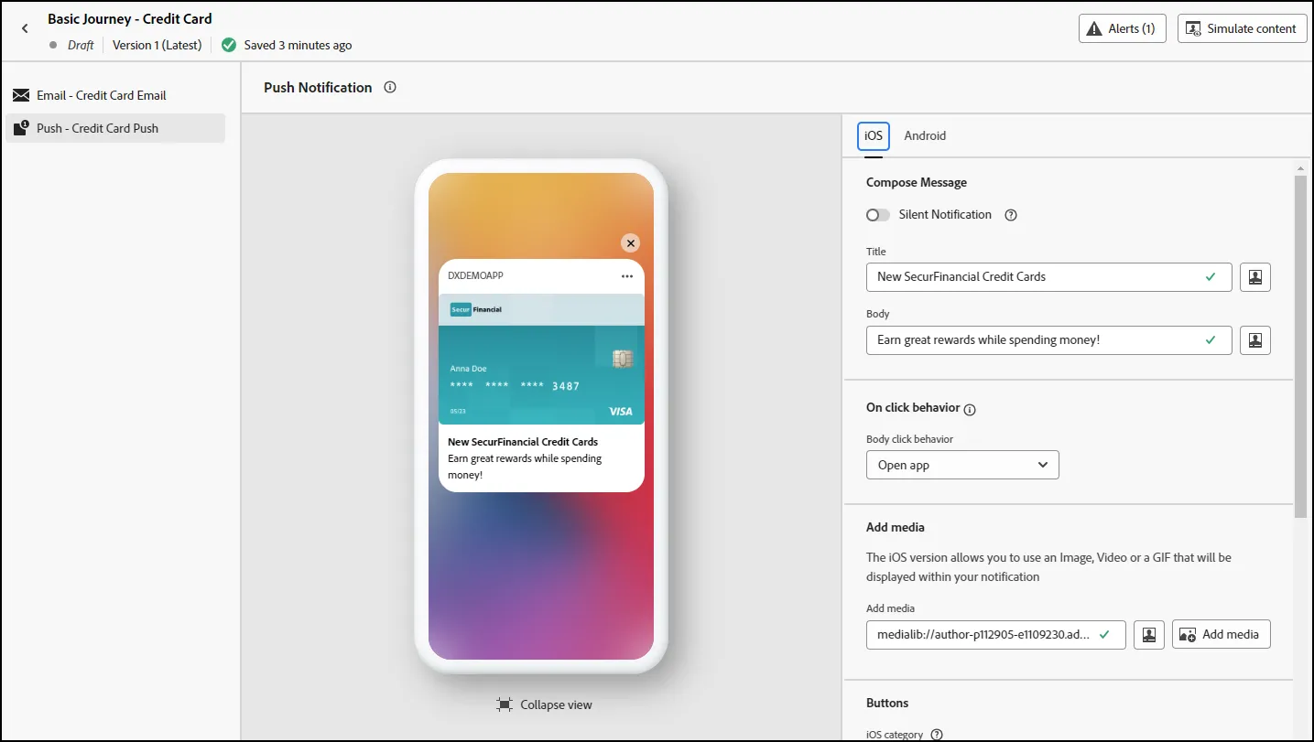Click the Push Notification info icon
This screenshot has height=742, width=1314.
click(x=390, y=88)
